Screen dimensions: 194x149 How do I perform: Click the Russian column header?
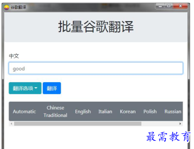point(173,111)
